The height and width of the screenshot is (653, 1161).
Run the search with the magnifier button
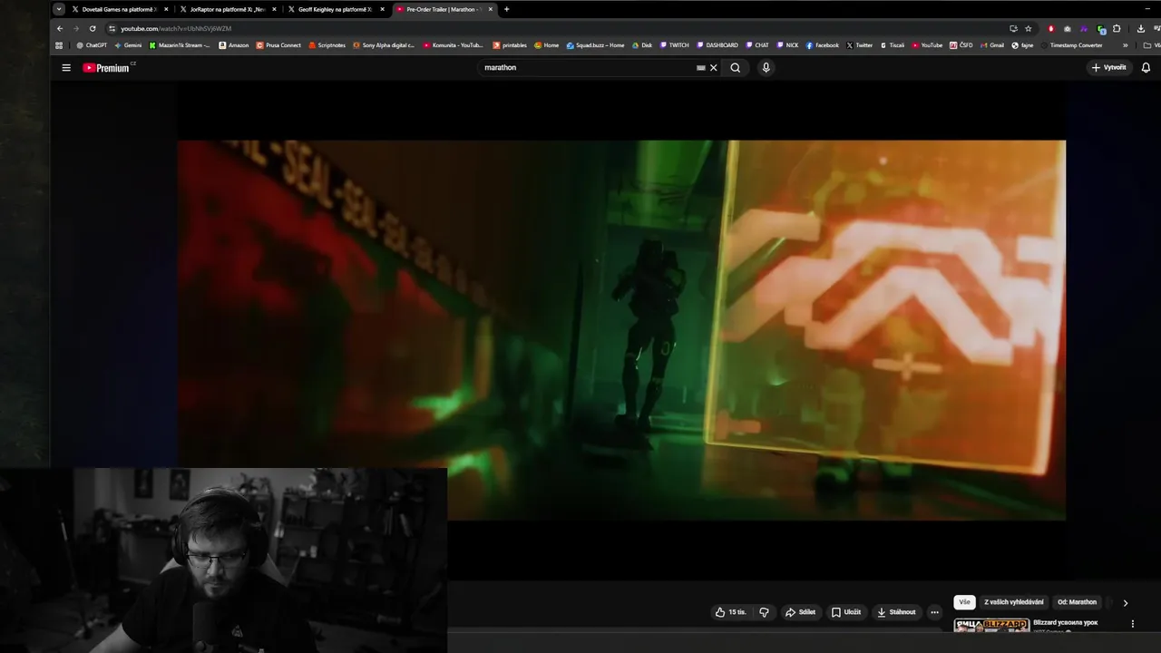coord(736,68)
